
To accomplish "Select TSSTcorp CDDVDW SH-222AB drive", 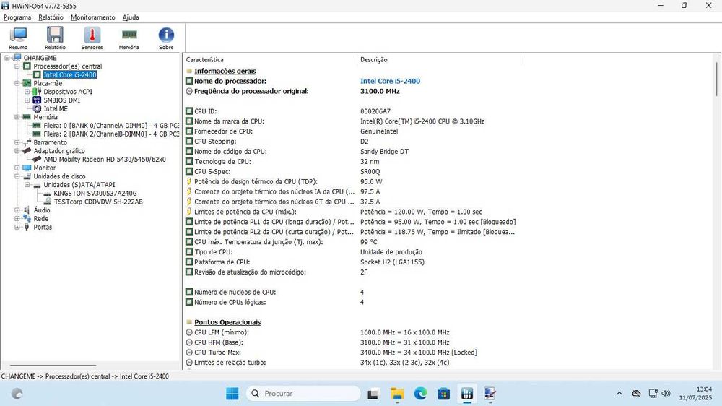I will [x=98, y=202].
